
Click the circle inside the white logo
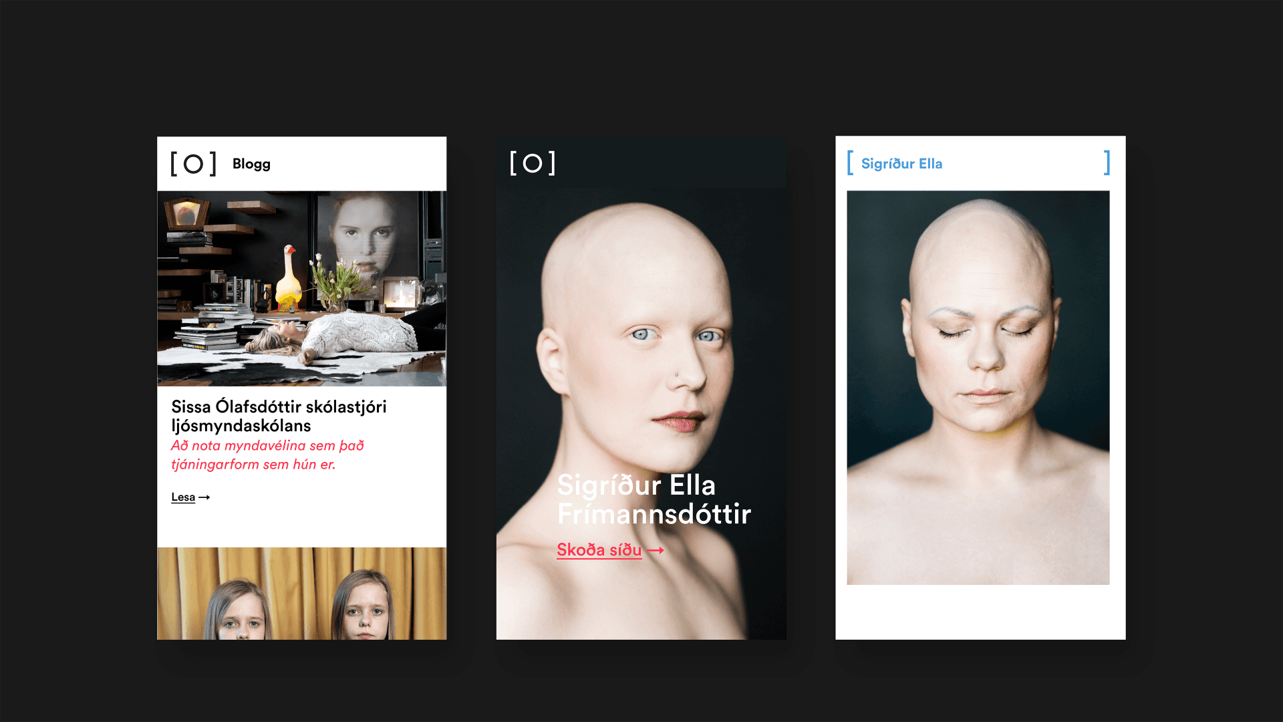click(533, 163)
